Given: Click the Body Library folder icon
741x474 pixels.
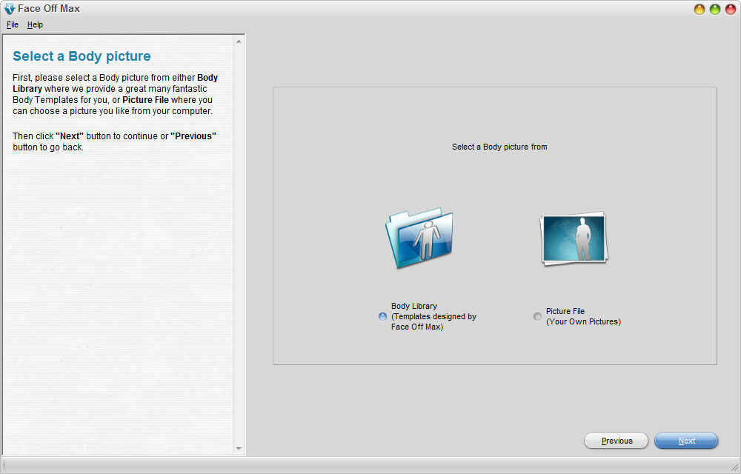Looking at the screenshot, I should coord(419,238).
